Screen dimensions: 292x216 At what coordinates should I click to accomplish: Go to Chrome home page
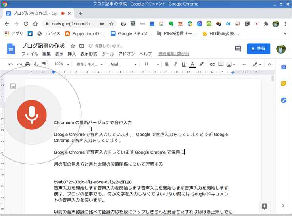[x=35, y=24]
